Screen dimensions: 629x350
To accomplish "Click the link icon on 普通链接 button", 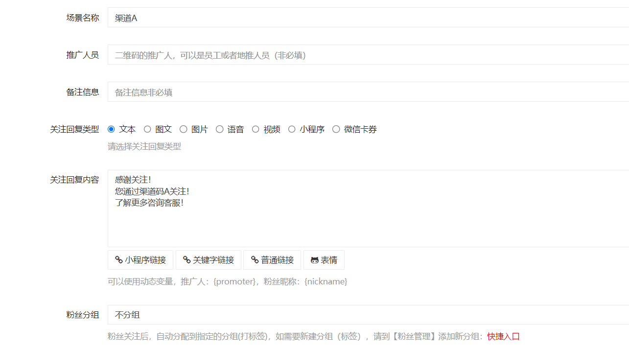I will pyautogui.click(x=255, y=260).
